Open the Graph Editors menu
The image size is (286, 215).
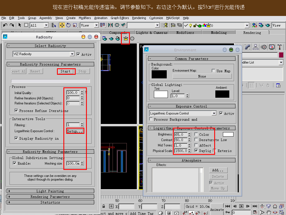[x=120, y=18]
